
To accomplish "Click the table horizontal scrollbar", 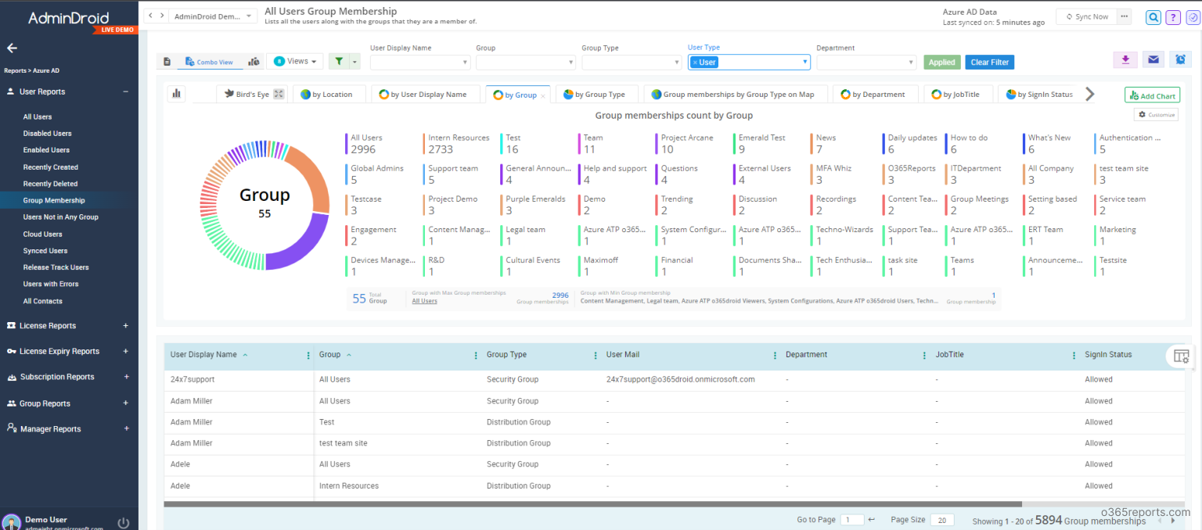I will tap(592, 504).
